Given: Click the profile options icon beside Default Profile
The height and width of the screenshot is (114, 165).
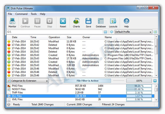Looking at the screenshot, I should click(155, 32).
